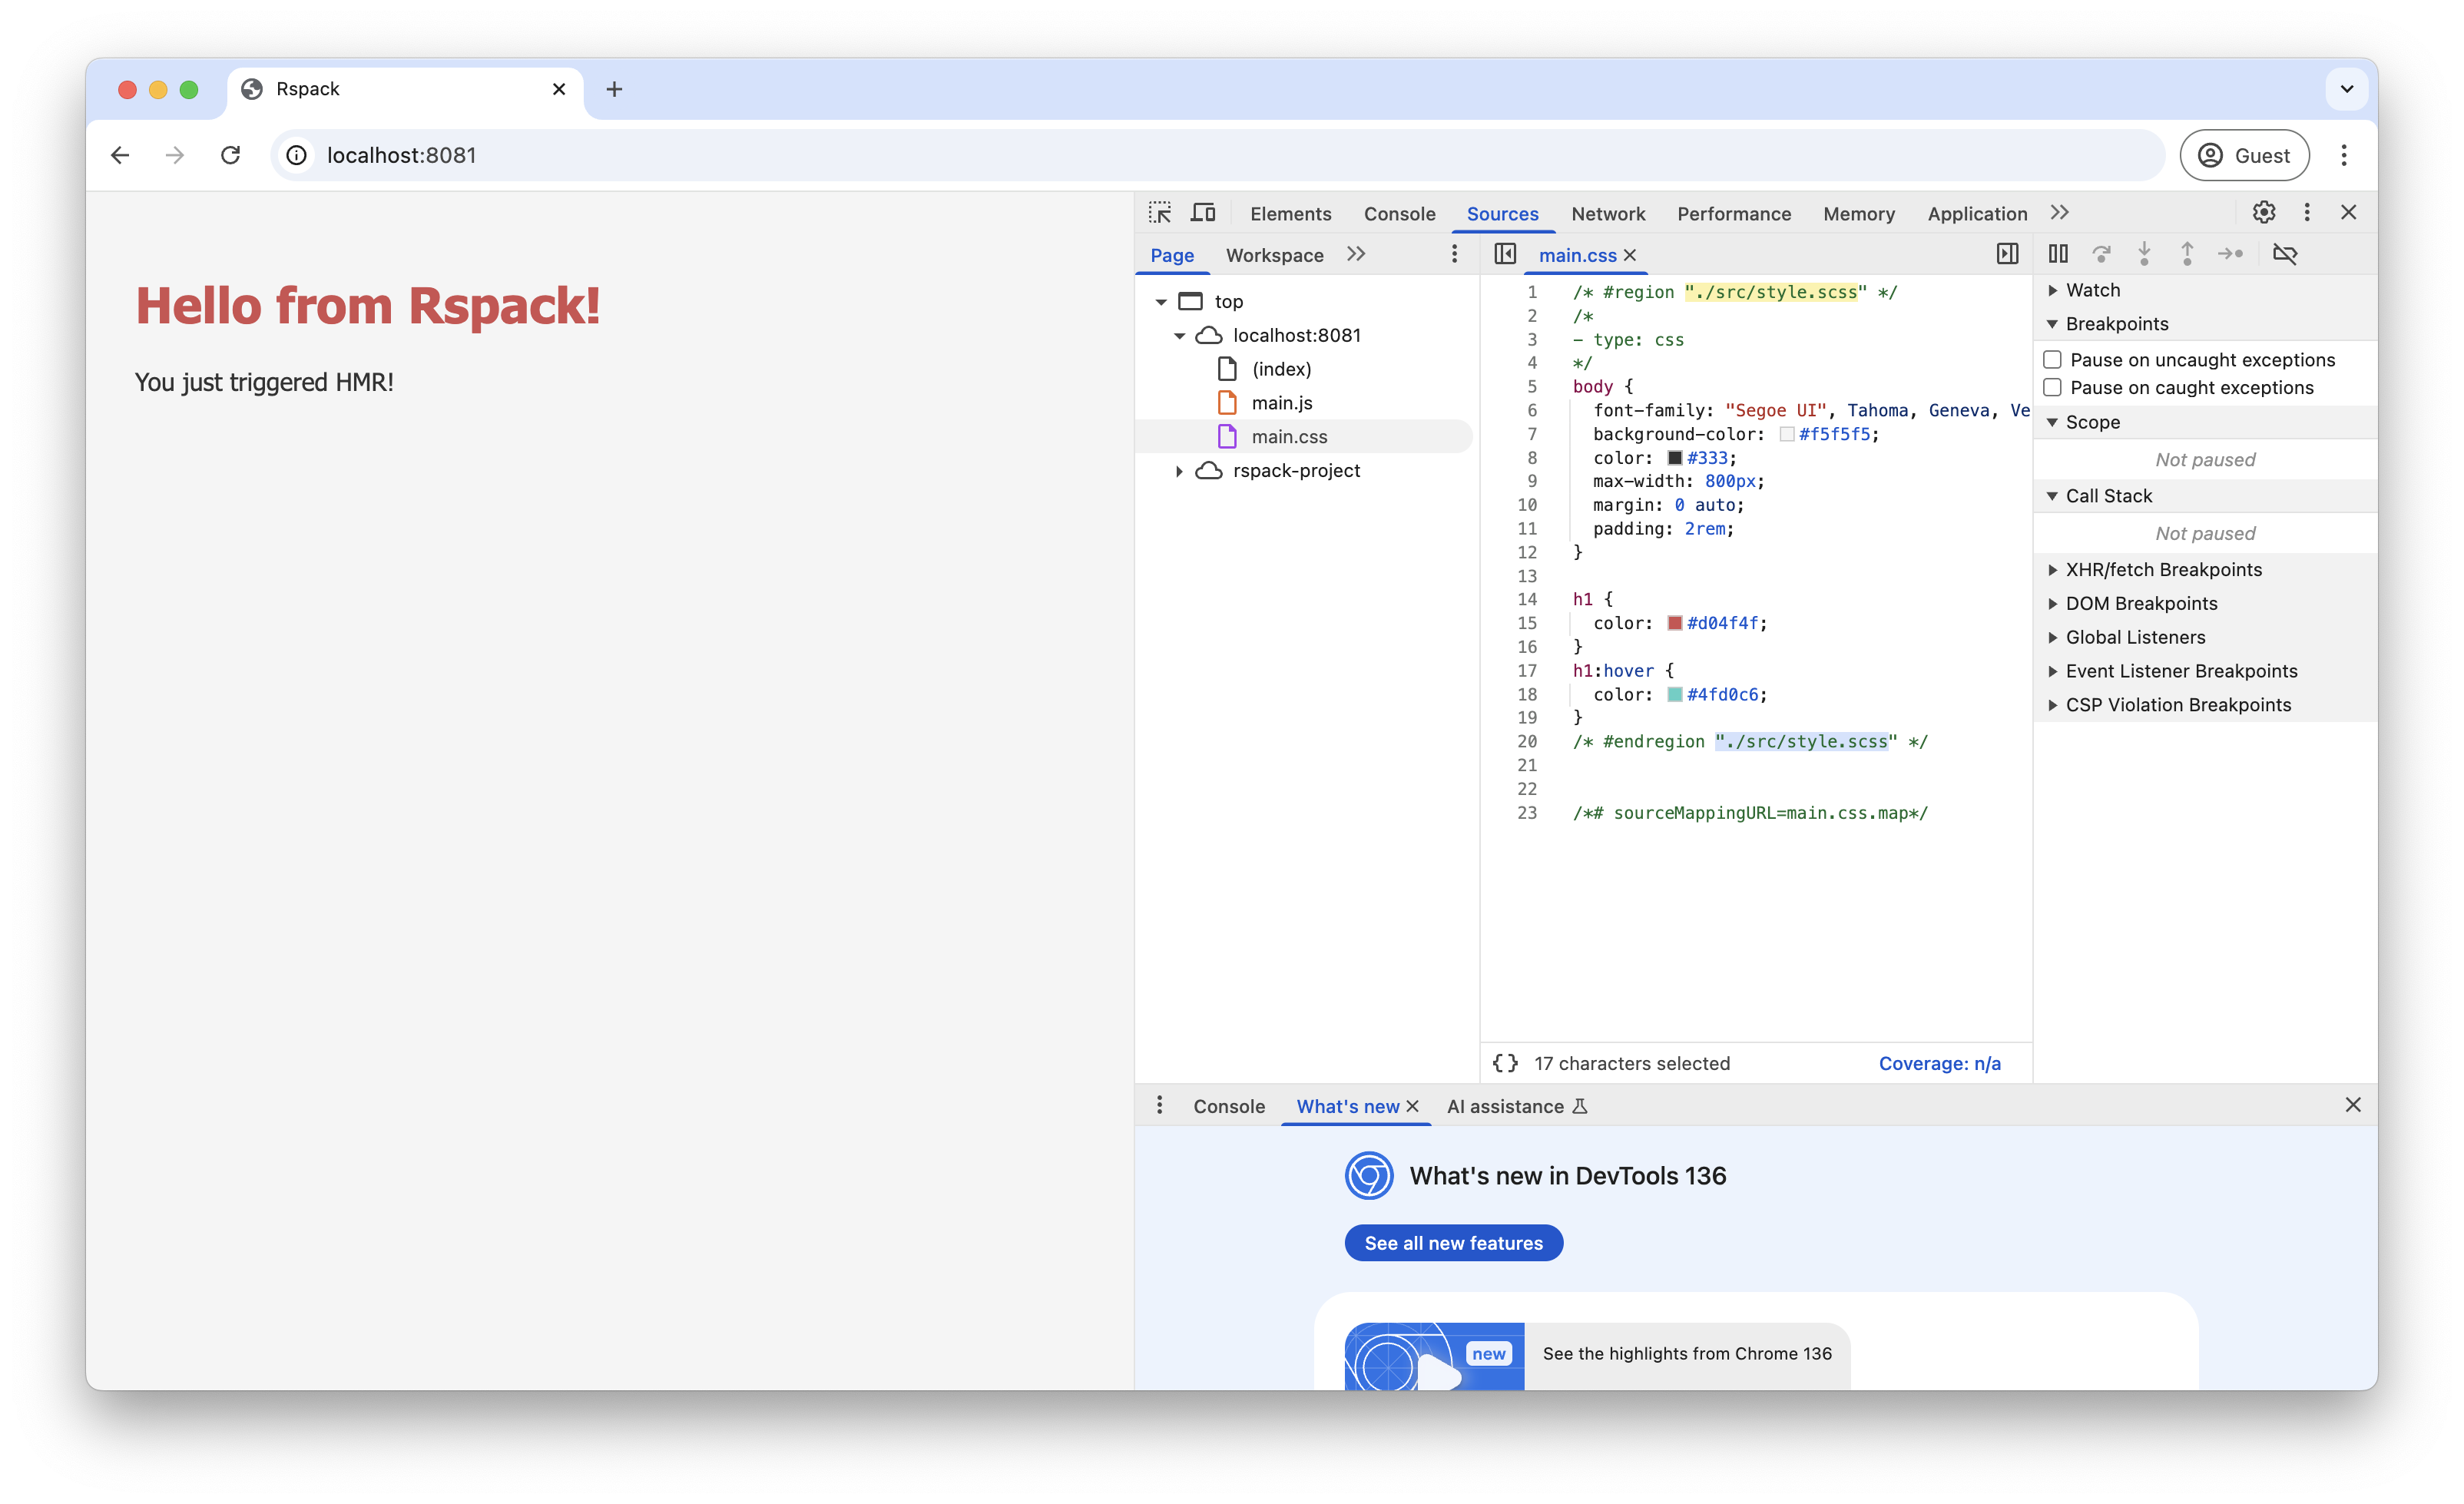The width and height of the screenshot is (2464, 1504).
Task: Close the bottom drawer
Action: click(x=2353, y=1104)
